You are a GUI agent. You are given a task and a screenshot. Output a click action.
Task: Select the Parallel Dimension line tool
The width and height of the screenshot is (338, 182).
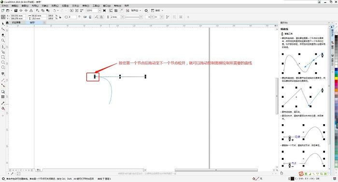coord(3,80)
